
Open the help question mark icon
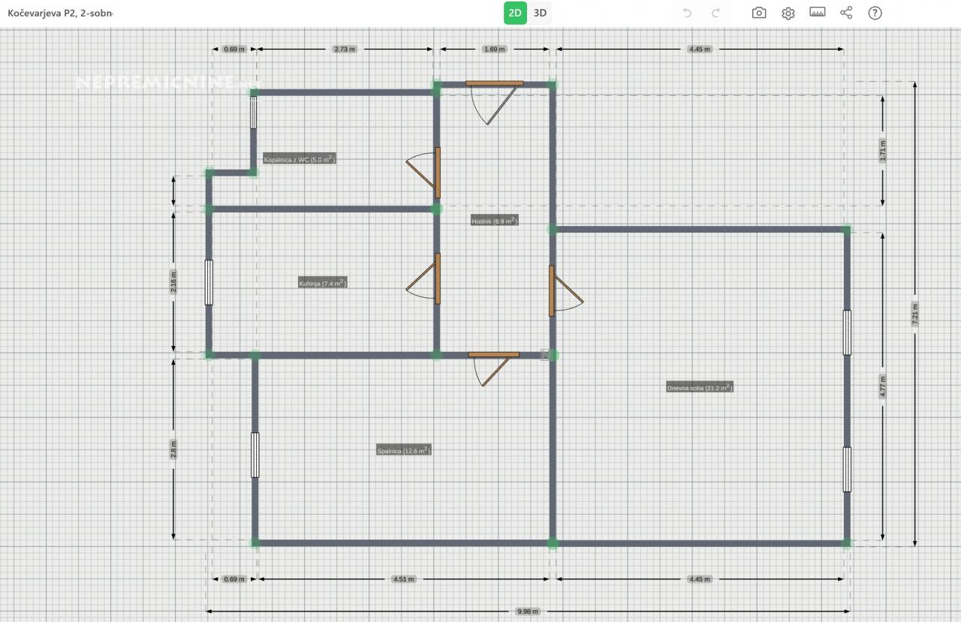point(875,13)
